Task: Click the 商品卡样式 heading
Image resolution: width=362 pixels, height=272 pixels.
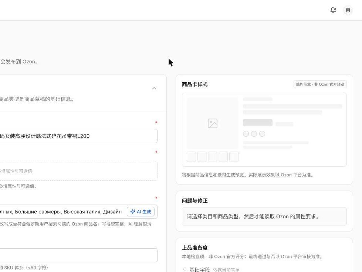Action: 194,84
